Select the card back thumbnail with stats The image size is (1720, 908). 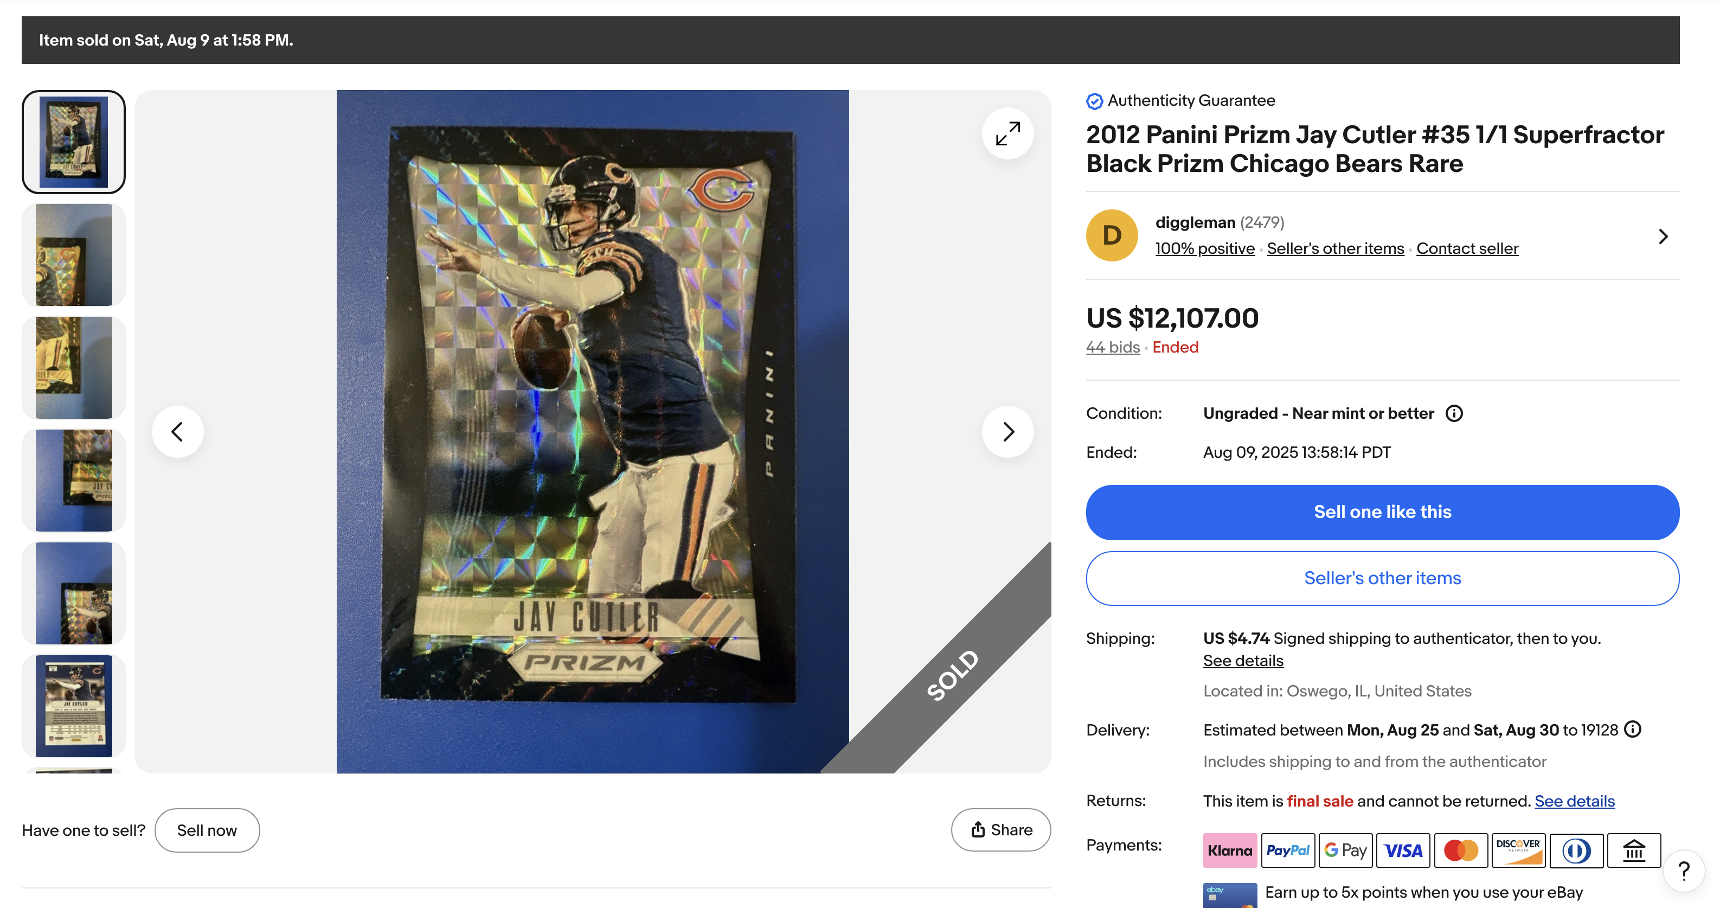click(x=73, y=706)
